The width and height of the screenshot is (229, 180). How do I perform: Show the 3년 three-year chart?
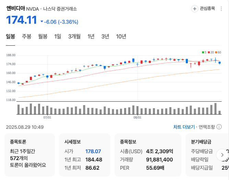(x=105, y=36)
